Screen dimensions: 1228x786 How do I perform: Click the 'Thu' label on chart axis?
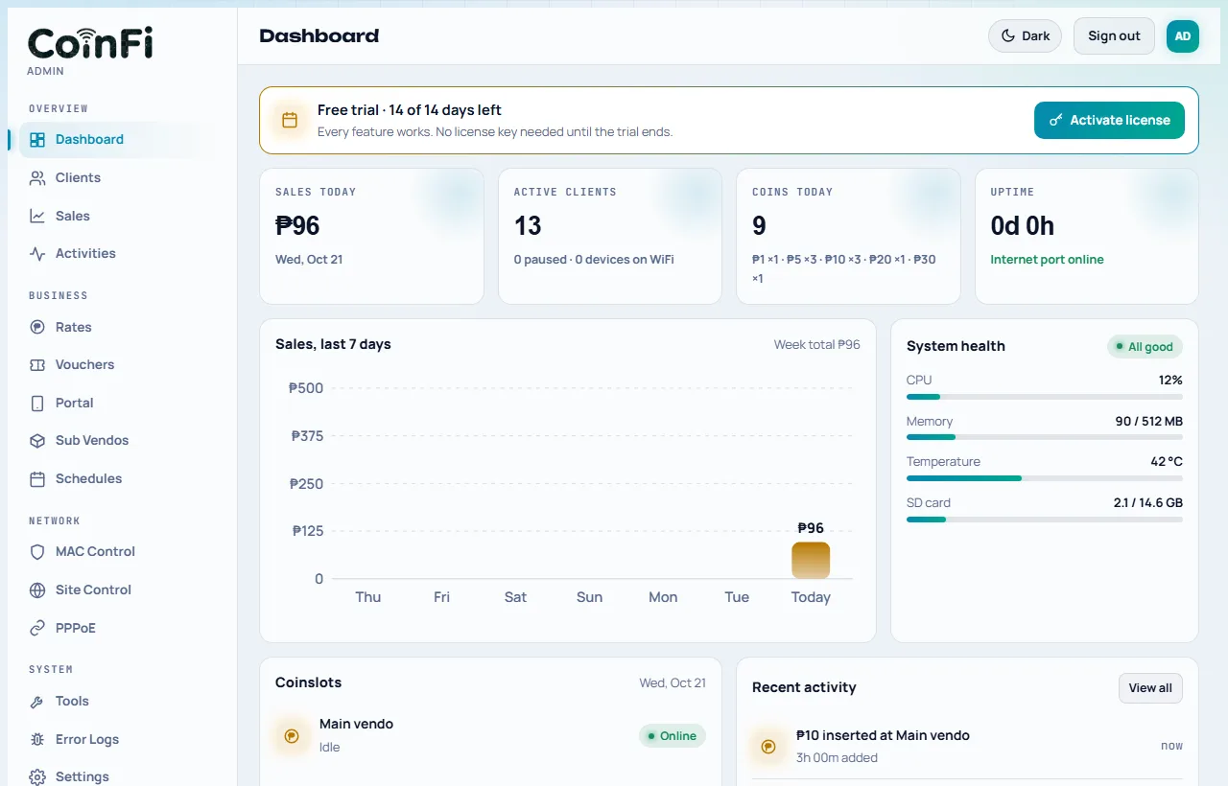point(368,597)
